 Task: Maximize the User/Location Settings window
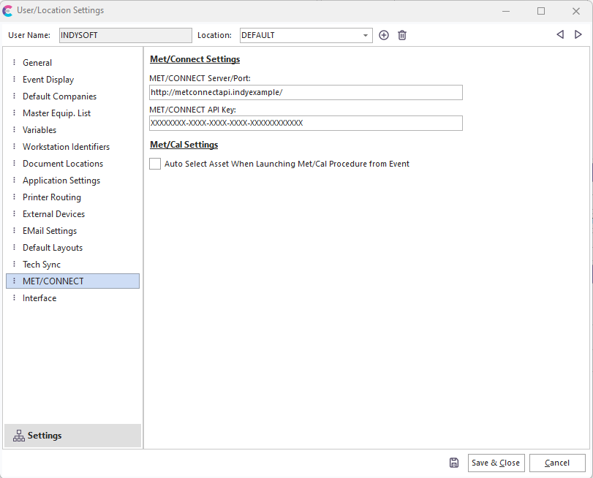point(541,11)
